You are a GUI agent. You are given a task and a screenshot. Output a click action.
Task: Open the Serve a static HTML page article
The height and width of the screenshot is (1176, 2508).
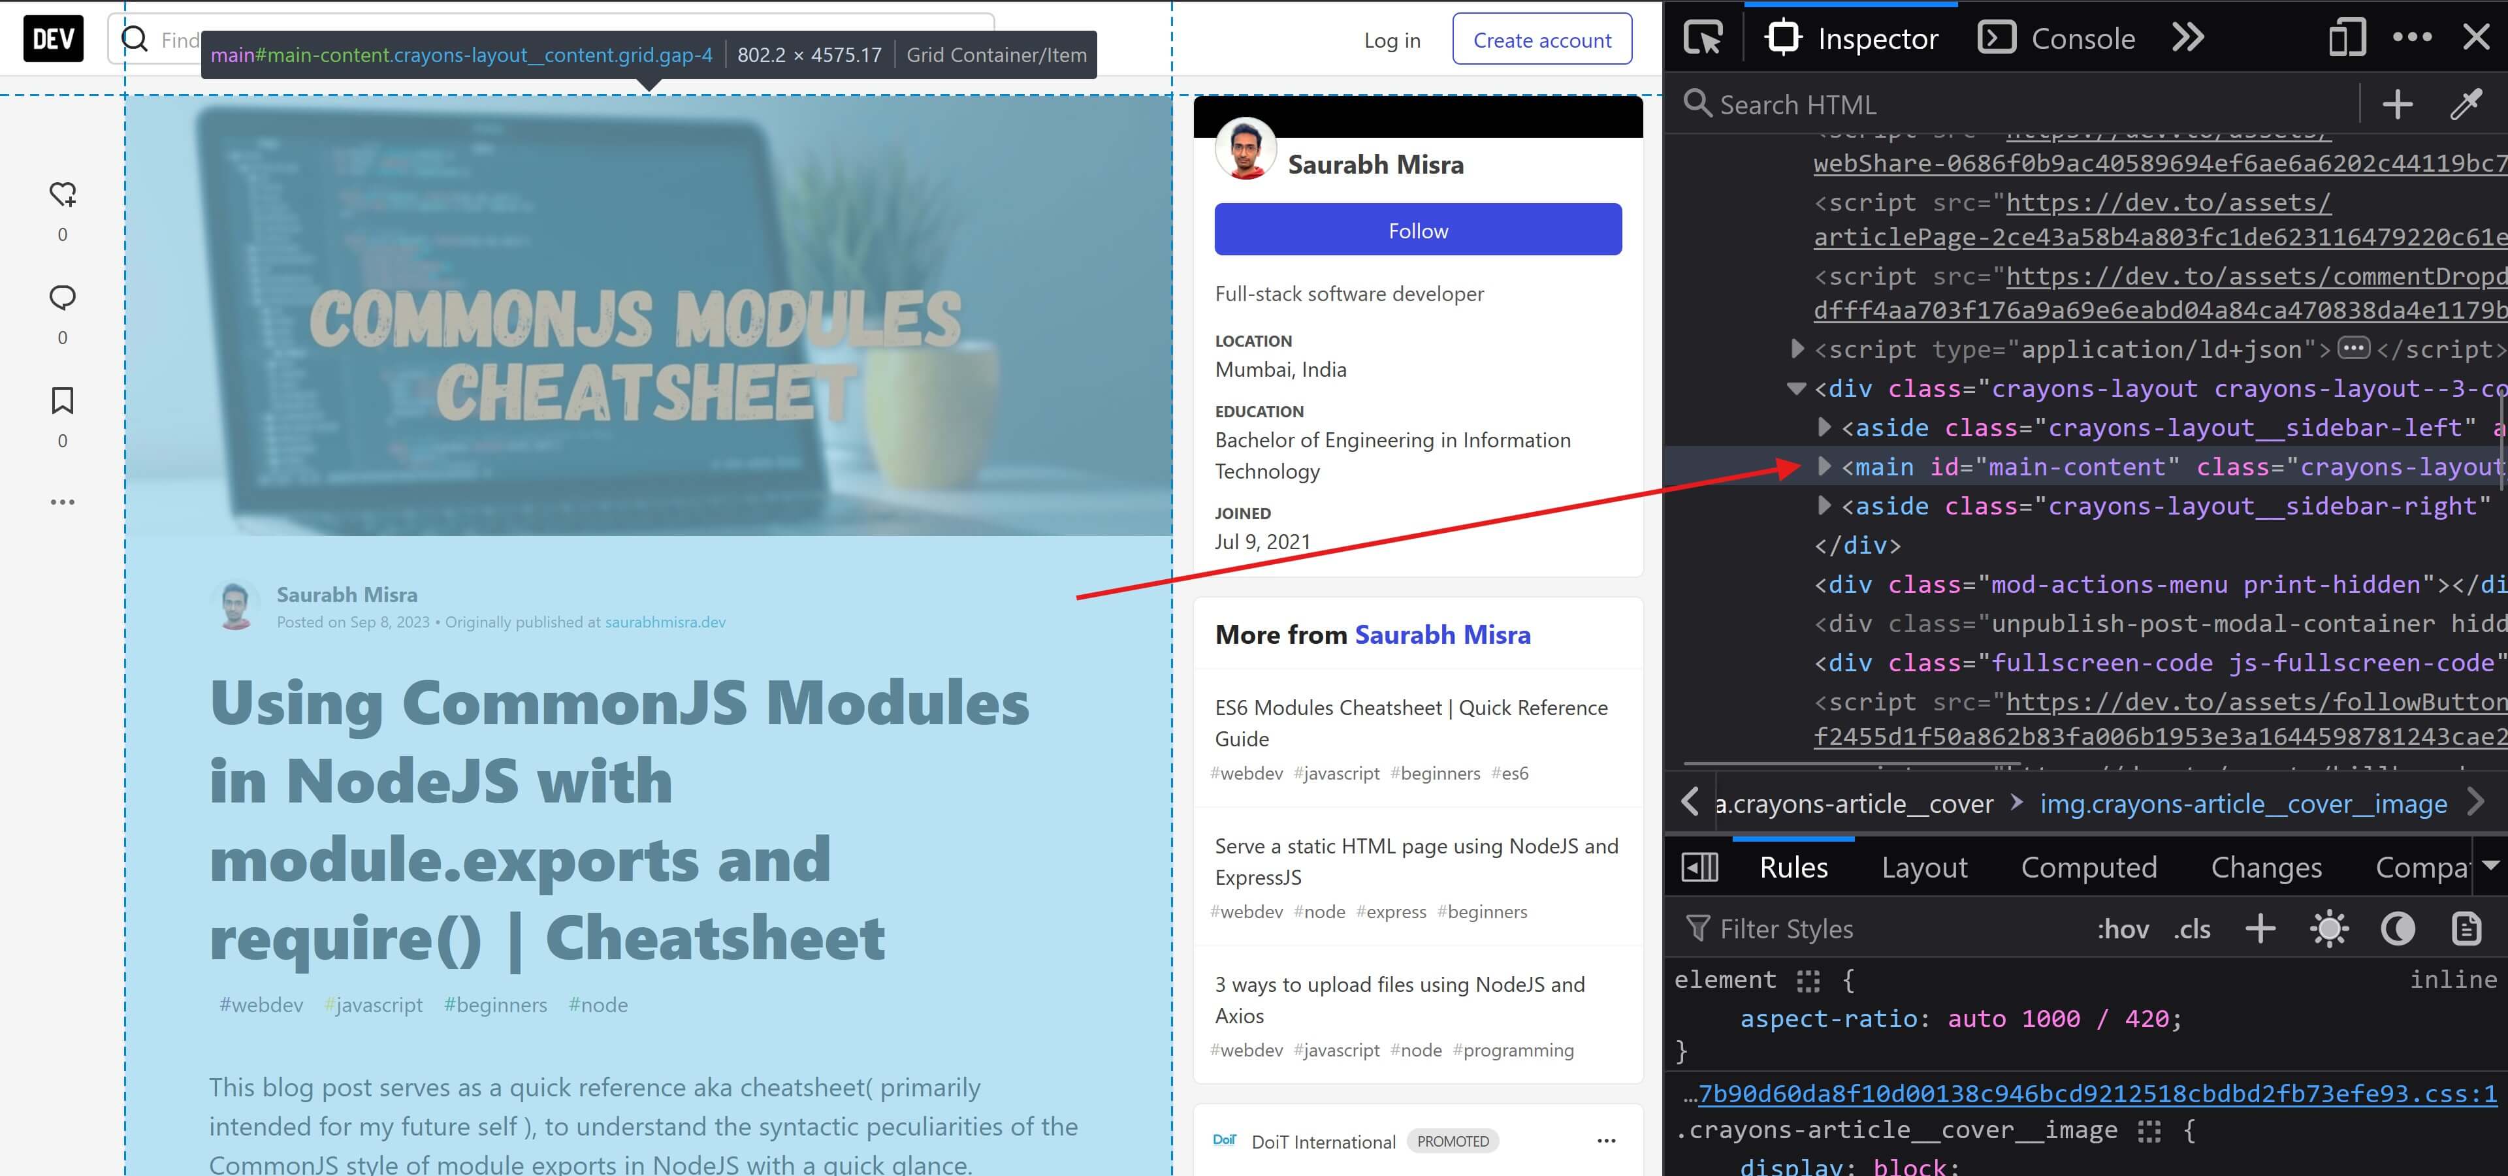pos(1417,861)
